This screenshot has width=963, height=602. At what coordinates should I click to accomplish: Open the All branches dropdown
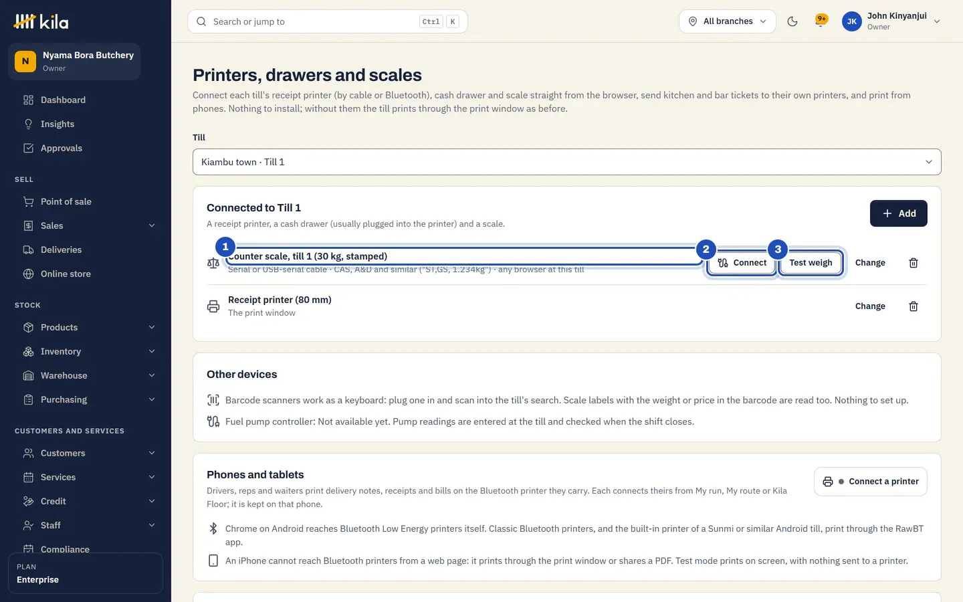(x=728, y=21)
